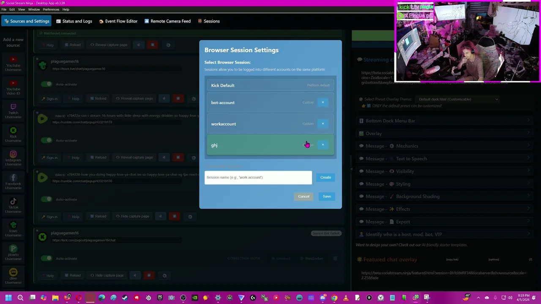The image size is (541, 304).
Task: Toggle Auto-activate for v784422a Rumble video
Action: [47, 140]
